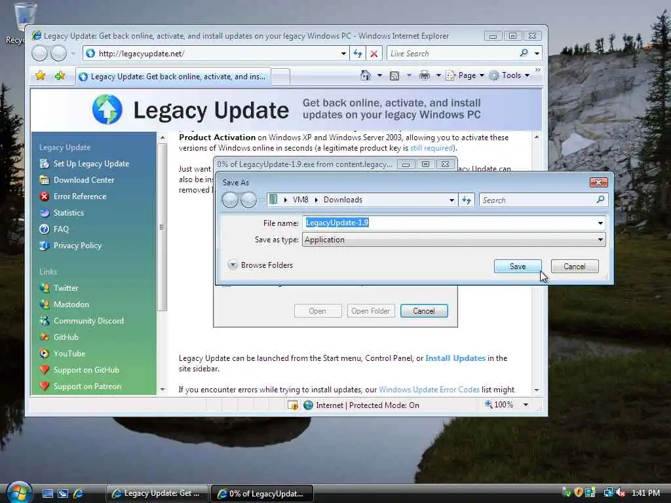Click the Open Folder button in download dialog
The height and width of the screenshot is (503, 671).
tap(371, 311)
